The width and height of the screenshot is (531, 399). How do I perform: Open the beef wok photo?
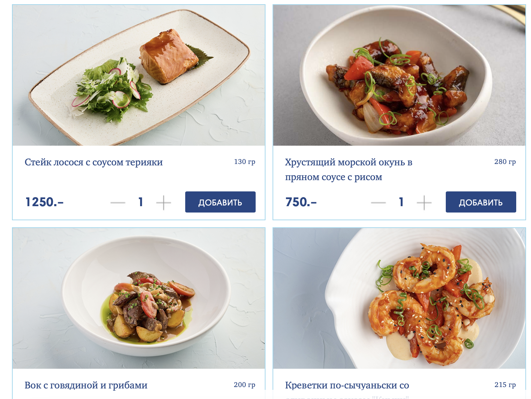[139, 298]
